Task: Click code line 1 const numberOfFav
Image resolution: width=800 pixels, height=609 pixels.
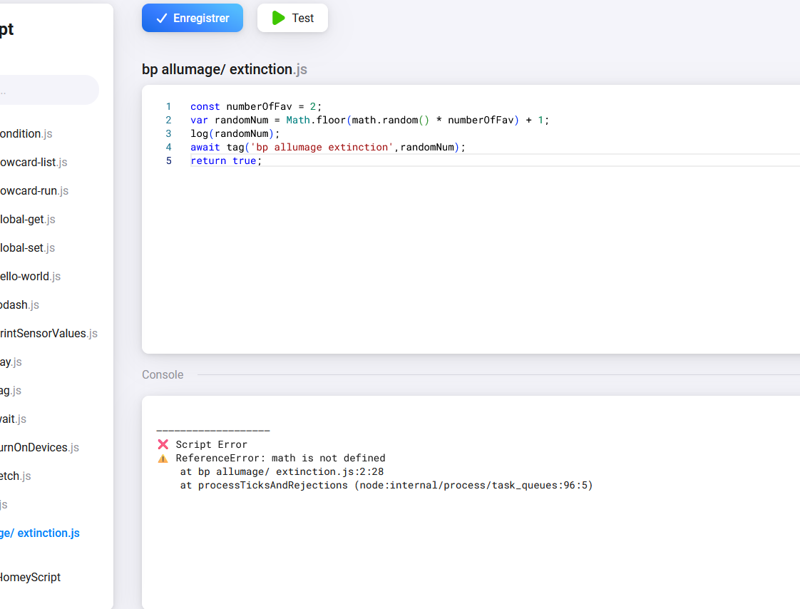Action: 256,107
